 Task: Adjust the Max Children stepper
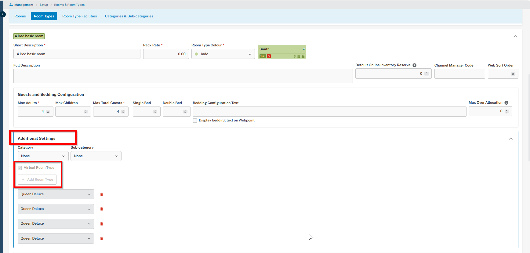85,112
